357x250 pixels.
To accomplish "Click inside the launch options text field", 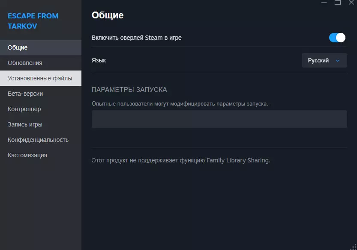I will 219,119.
